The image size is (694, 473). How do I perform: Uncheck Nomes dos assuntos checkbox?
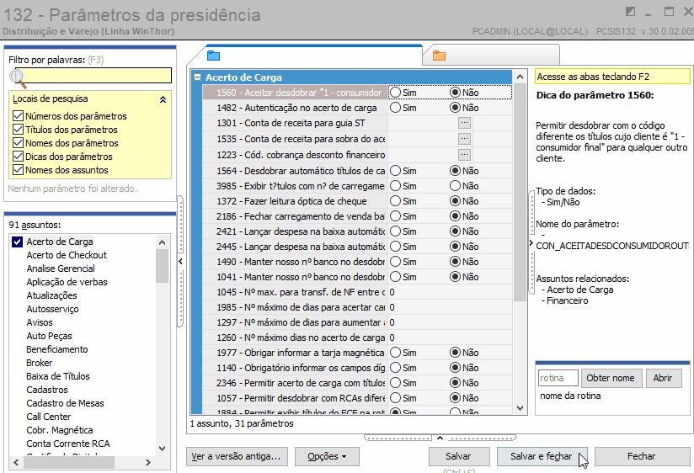pos(19,169)
